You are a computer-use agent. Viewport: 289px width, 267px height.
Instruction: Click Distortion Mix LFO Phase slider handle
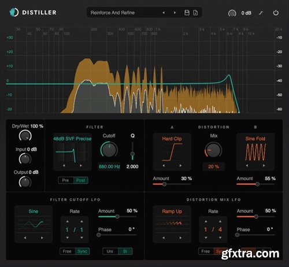237,235
